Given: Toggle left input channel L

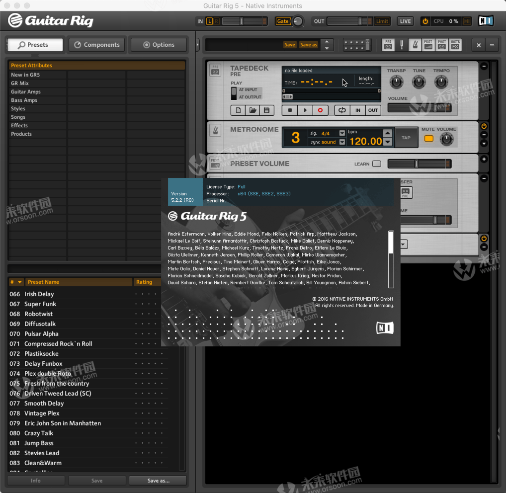Looking at the screenshot, I should tap(209, 21).
